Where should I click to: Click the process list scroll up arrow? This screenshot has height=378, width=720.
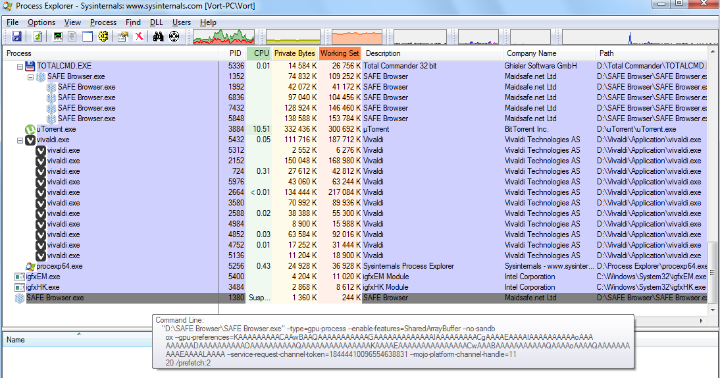713,51
